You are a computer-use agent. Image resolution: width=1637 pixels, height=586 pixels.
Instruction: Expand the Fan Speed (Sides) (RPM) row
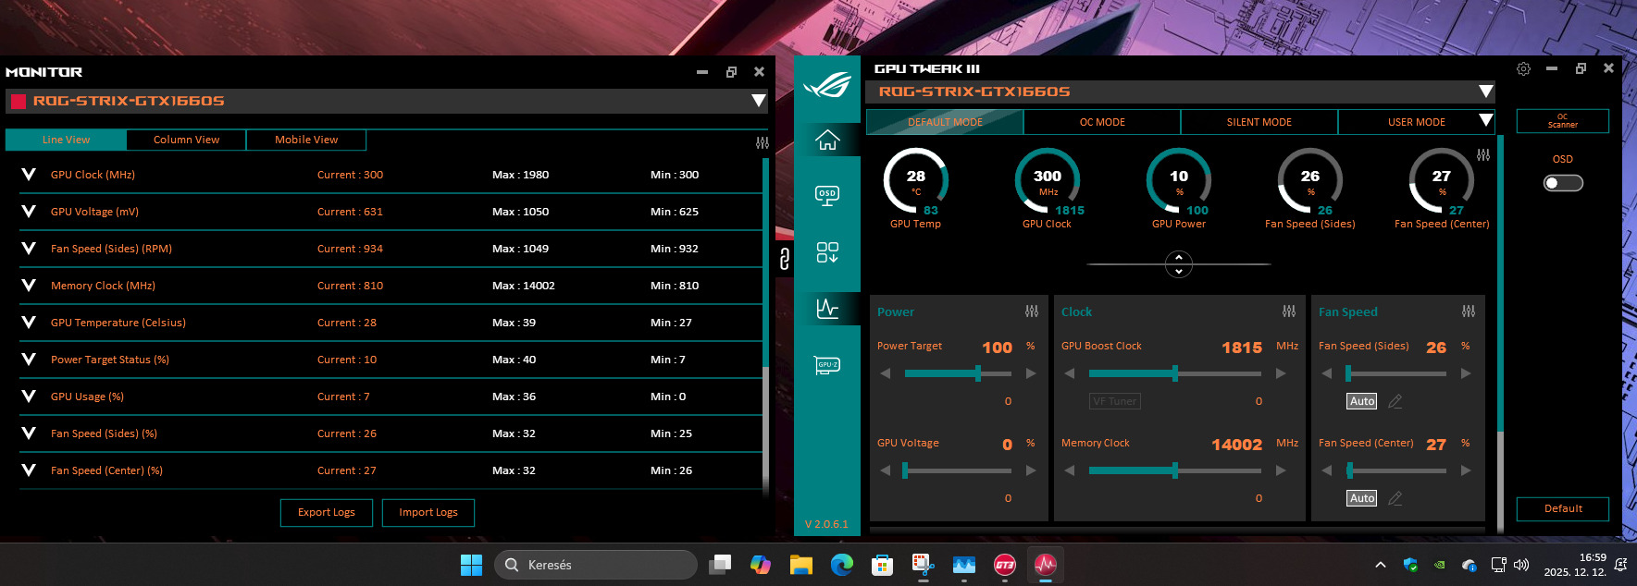[x=29, y=249]
